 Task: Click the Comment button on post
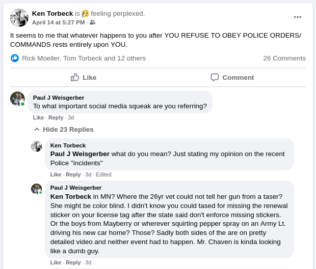tap(232, 77)
